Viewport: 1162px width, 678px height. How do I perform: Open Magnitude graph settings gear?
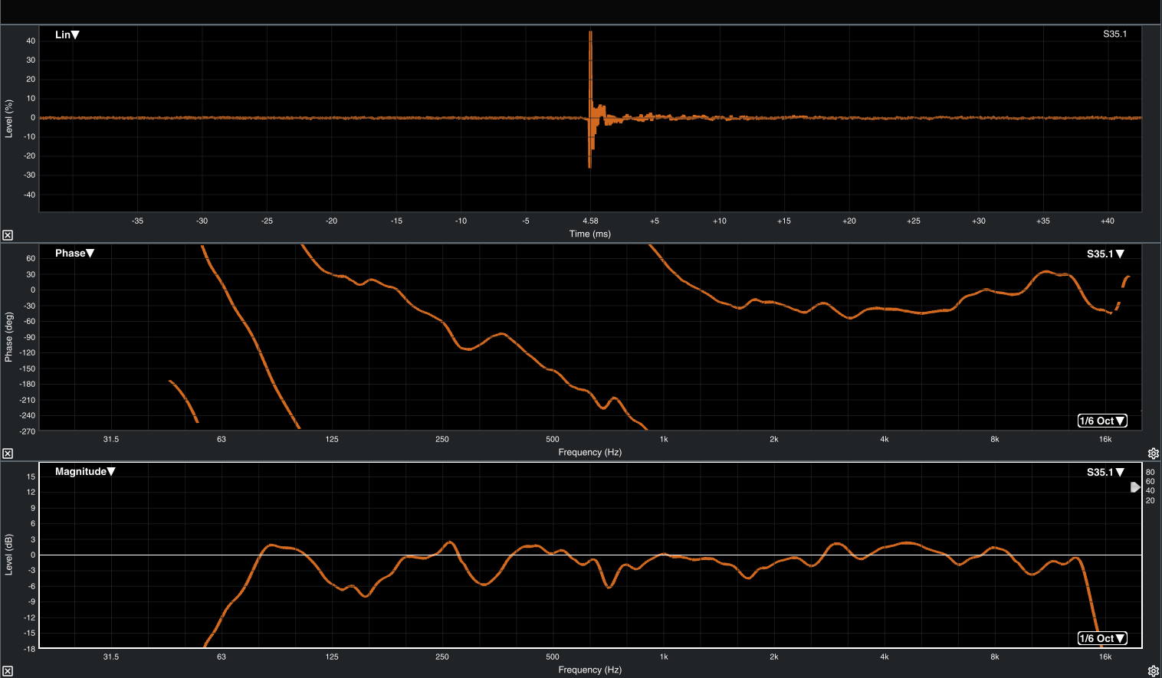coord(1153,671)
